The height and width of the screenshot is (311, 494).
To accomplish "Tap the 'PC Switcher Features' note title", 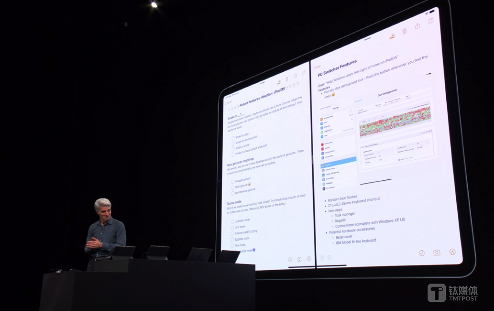I will coord(337,68).
